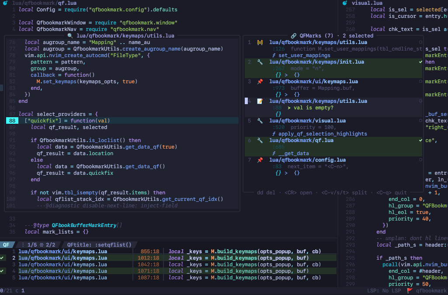Click the memo note icon on mark 4

(x=260, y=102)
